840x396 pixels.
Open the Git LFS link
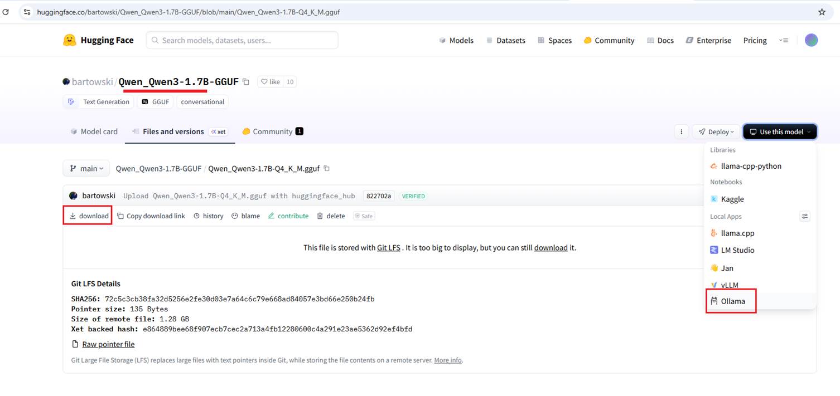tap(389, 247)
